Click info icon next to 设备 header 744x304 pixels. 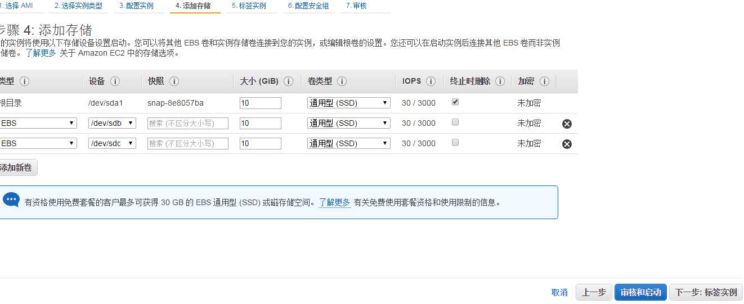115,81
